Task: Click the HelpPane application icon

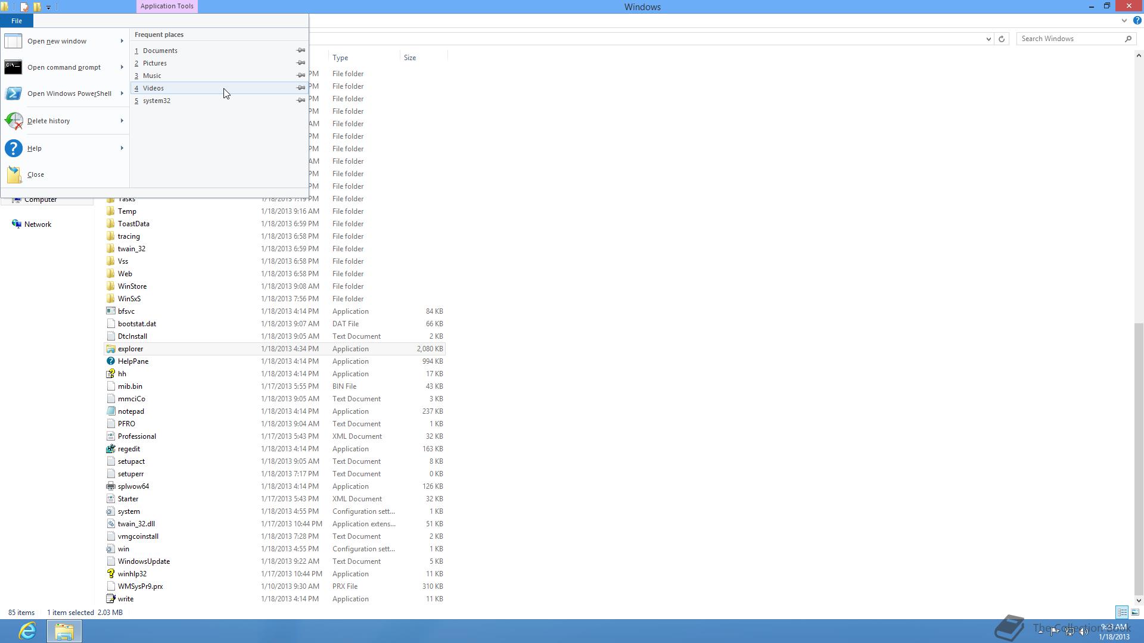Action: pos(110,361)
